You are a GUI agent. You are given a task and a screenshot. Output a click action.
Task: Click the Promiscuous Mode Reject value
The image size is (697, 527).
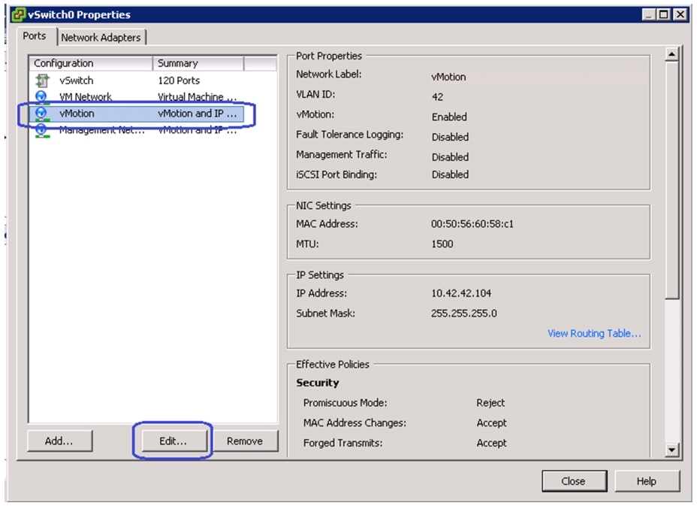(490, 403)
